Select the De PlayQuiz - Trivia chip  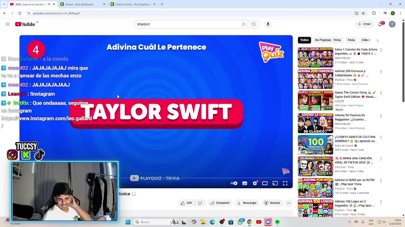[x=328, y=40]
